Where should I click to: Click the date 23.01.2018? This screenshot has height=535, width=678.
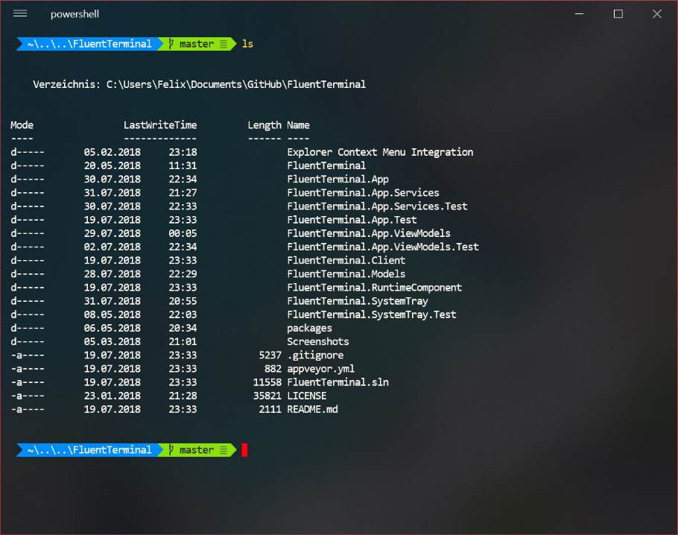pos(112,396)
